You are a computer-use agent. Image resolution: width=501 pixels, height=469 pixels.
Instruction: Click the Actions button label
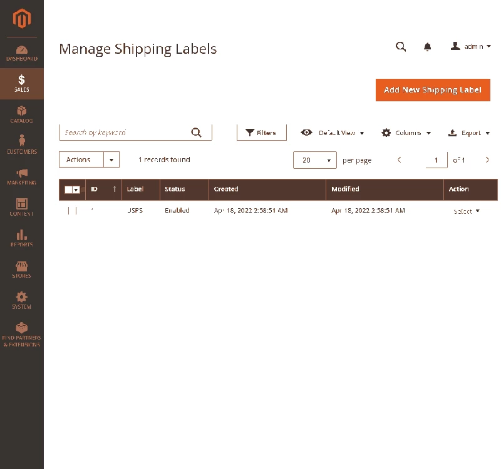[x=81, y=159]
